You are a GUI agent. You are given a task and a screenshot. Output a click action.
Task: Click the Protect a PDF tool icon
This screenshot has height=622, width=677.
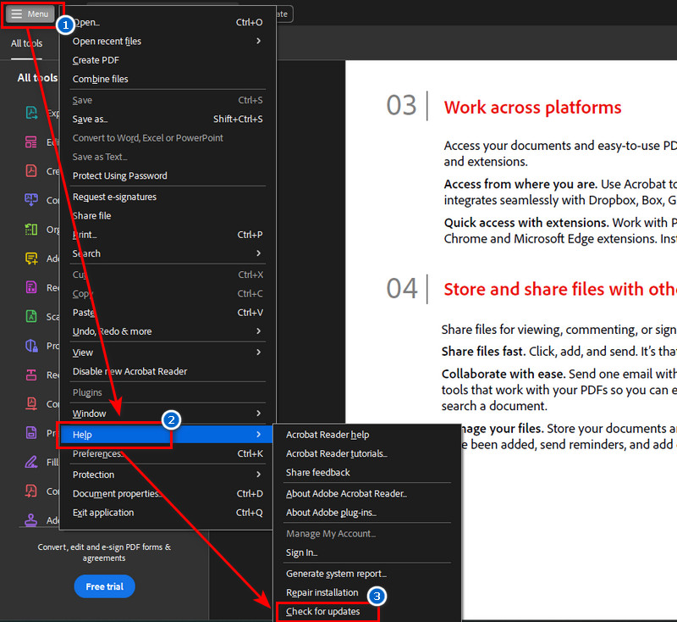(x=31, y=346)
